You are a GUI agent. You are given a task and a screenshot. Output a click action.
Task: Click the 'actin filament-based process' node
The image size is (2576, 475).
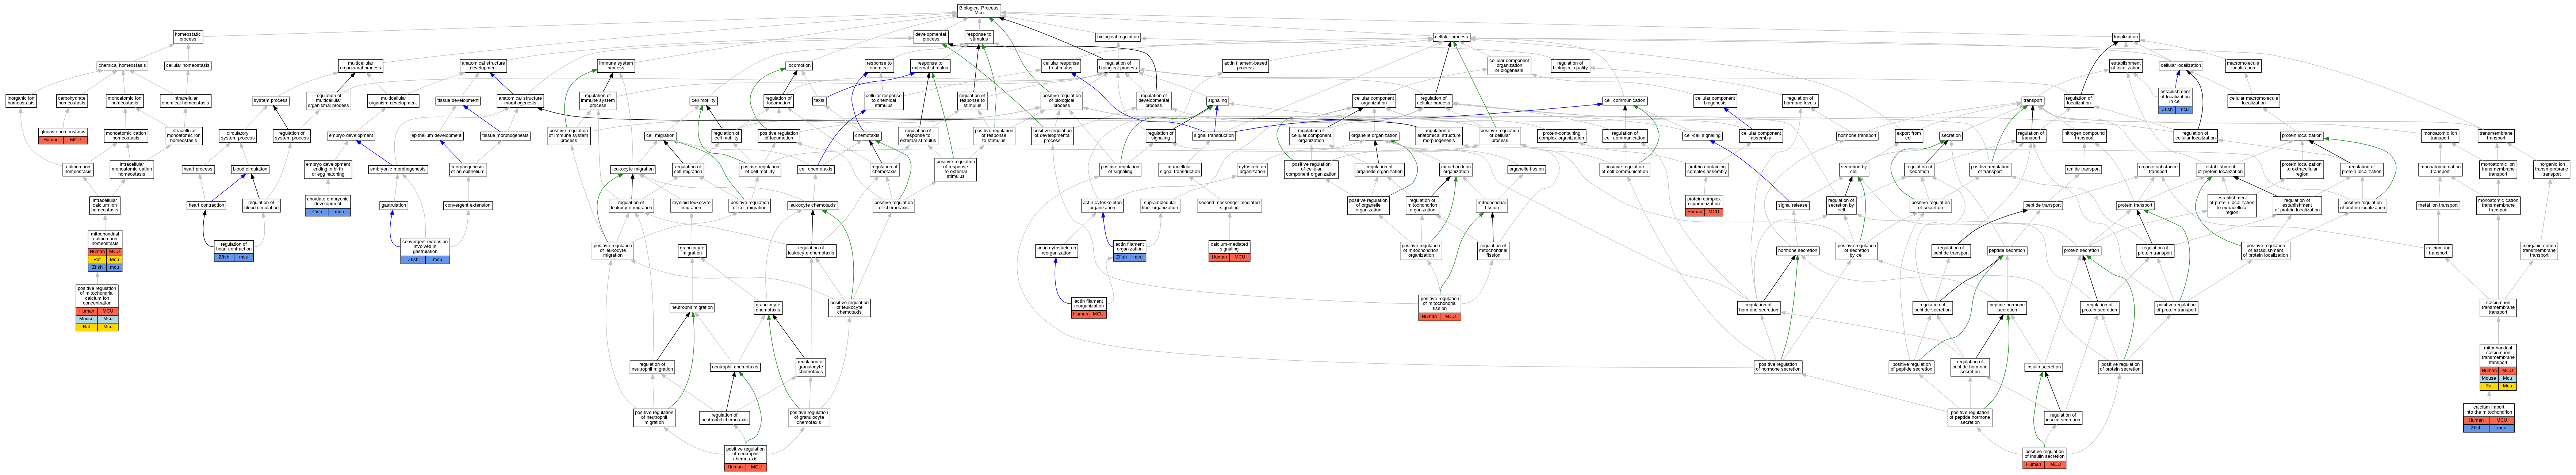[1245, 66]
